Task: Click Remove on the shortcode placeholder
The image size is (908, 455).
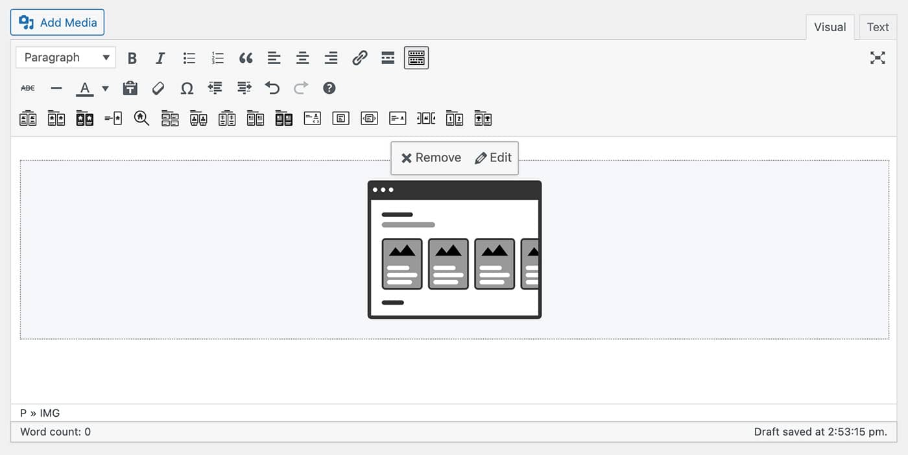Action: pos(431,158)
